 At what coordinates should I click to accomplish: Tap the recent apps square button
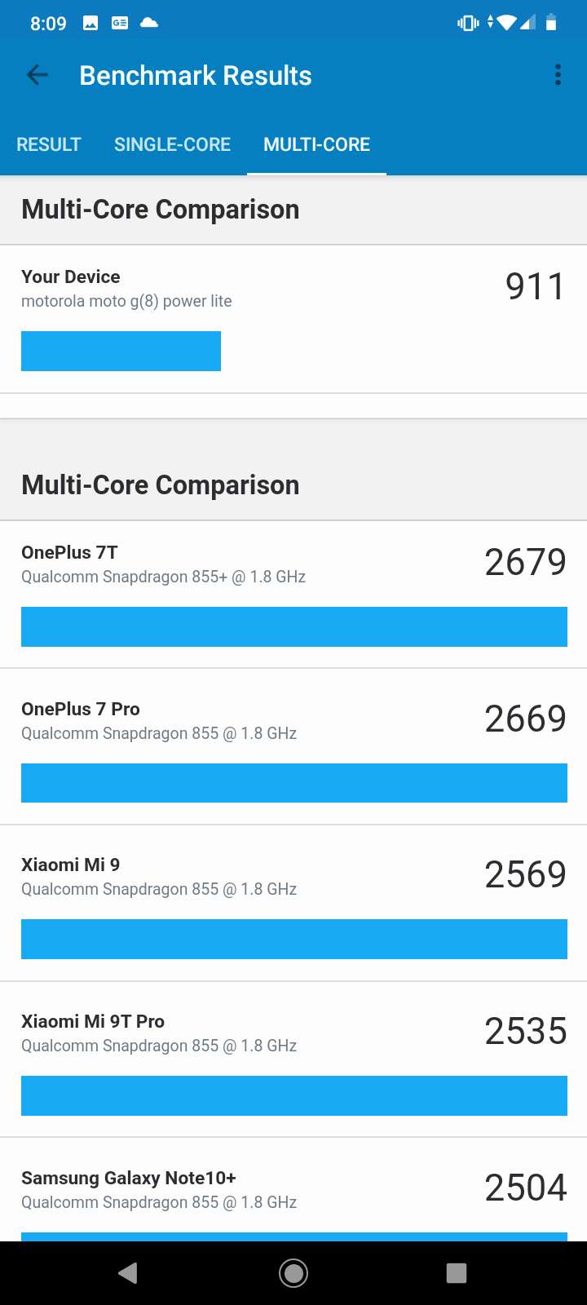tap(457, 1273)
